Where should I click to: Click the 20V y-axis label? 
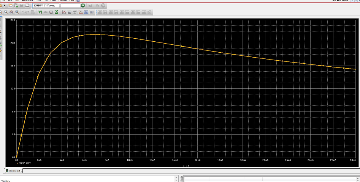point(13,43)
